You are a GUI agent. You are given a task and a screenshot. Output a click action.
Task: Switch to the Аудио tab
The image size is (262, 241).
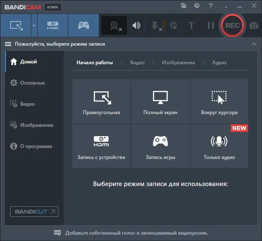(219, 63)
